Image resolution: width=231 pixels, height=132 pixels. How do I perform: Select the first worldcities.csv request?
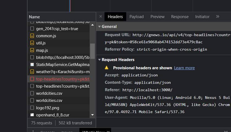pos(59,93)
